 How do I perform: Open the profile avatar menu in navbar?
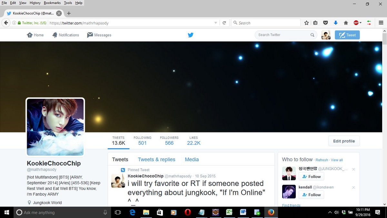tap(326, 35)
